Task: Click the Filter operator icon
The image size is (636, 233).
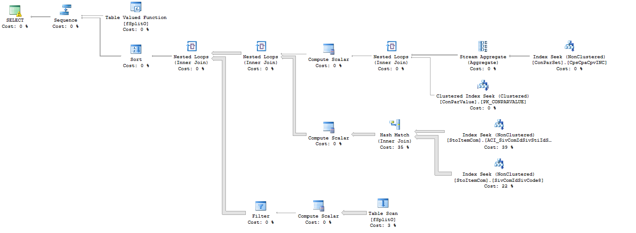Action: point(260,206)
